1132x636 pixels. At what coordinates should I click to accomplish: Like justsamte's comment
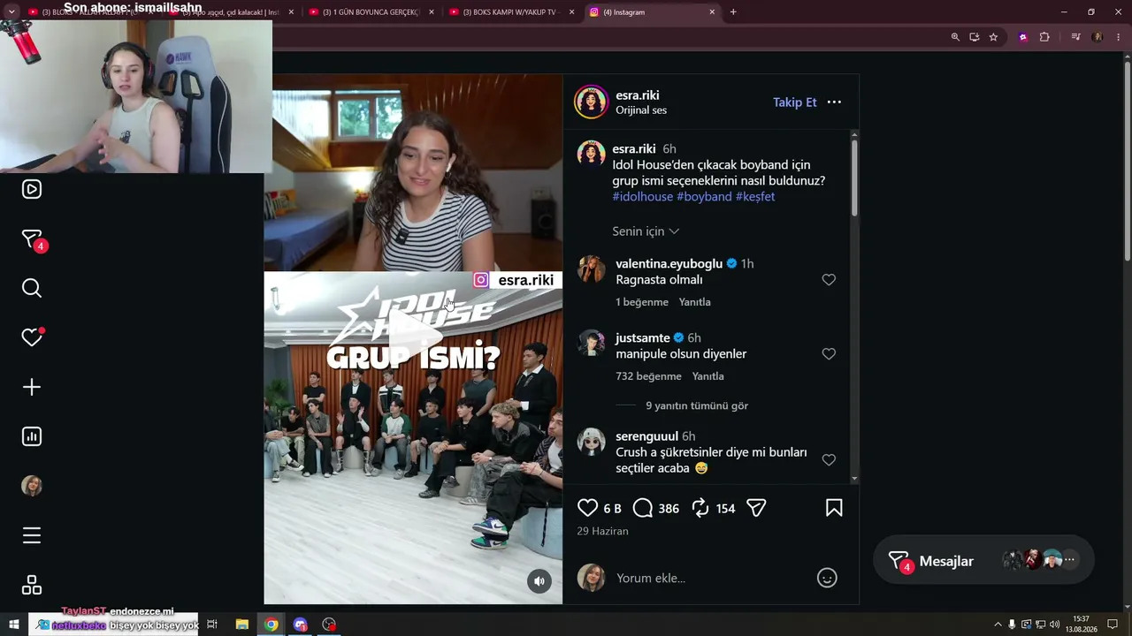(829, 354)
